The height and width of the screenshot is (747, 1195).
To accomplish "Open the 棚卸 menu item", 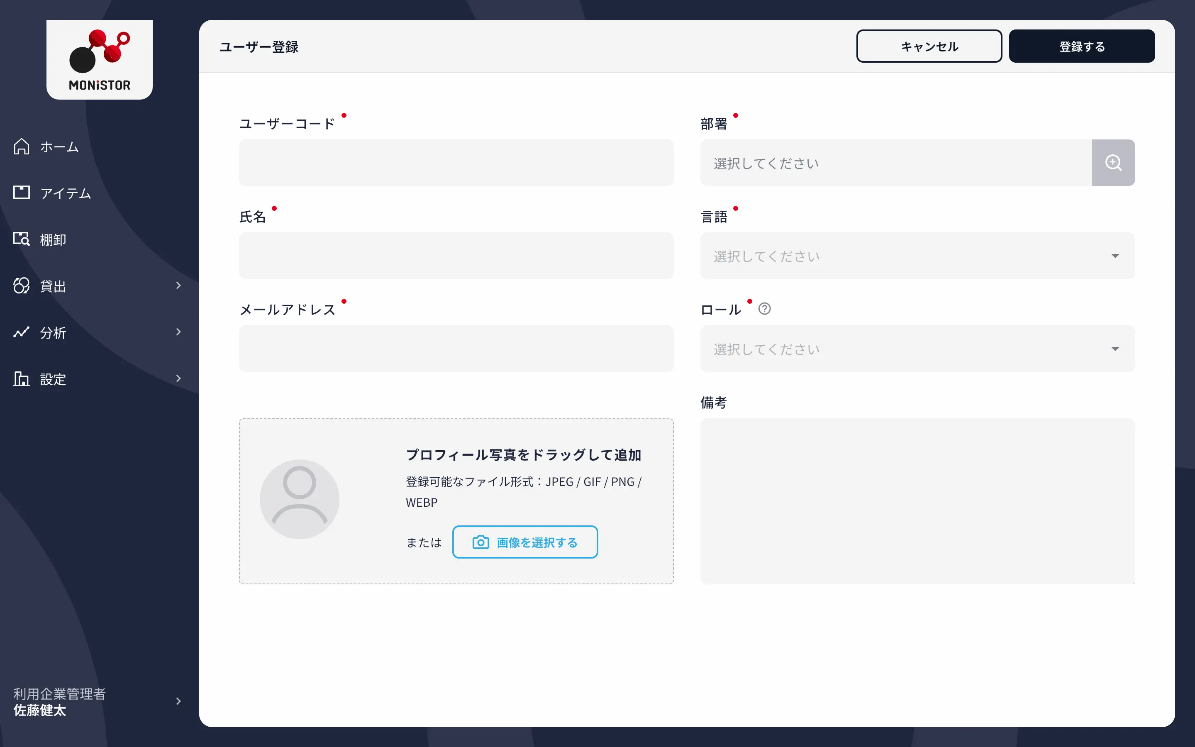I will pos(99,239).
